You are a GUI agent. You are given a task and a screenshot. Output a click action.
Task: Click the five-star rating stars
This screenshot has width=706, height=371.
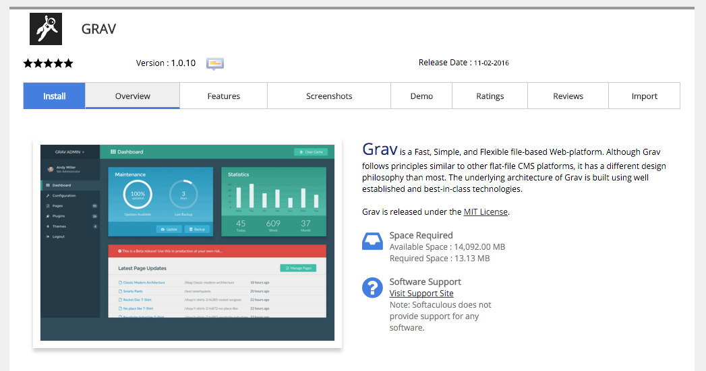coord(48,63)
